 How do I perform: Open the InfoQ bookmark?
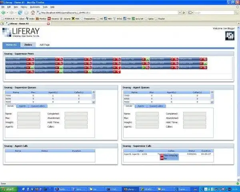(x=118, y=19)
